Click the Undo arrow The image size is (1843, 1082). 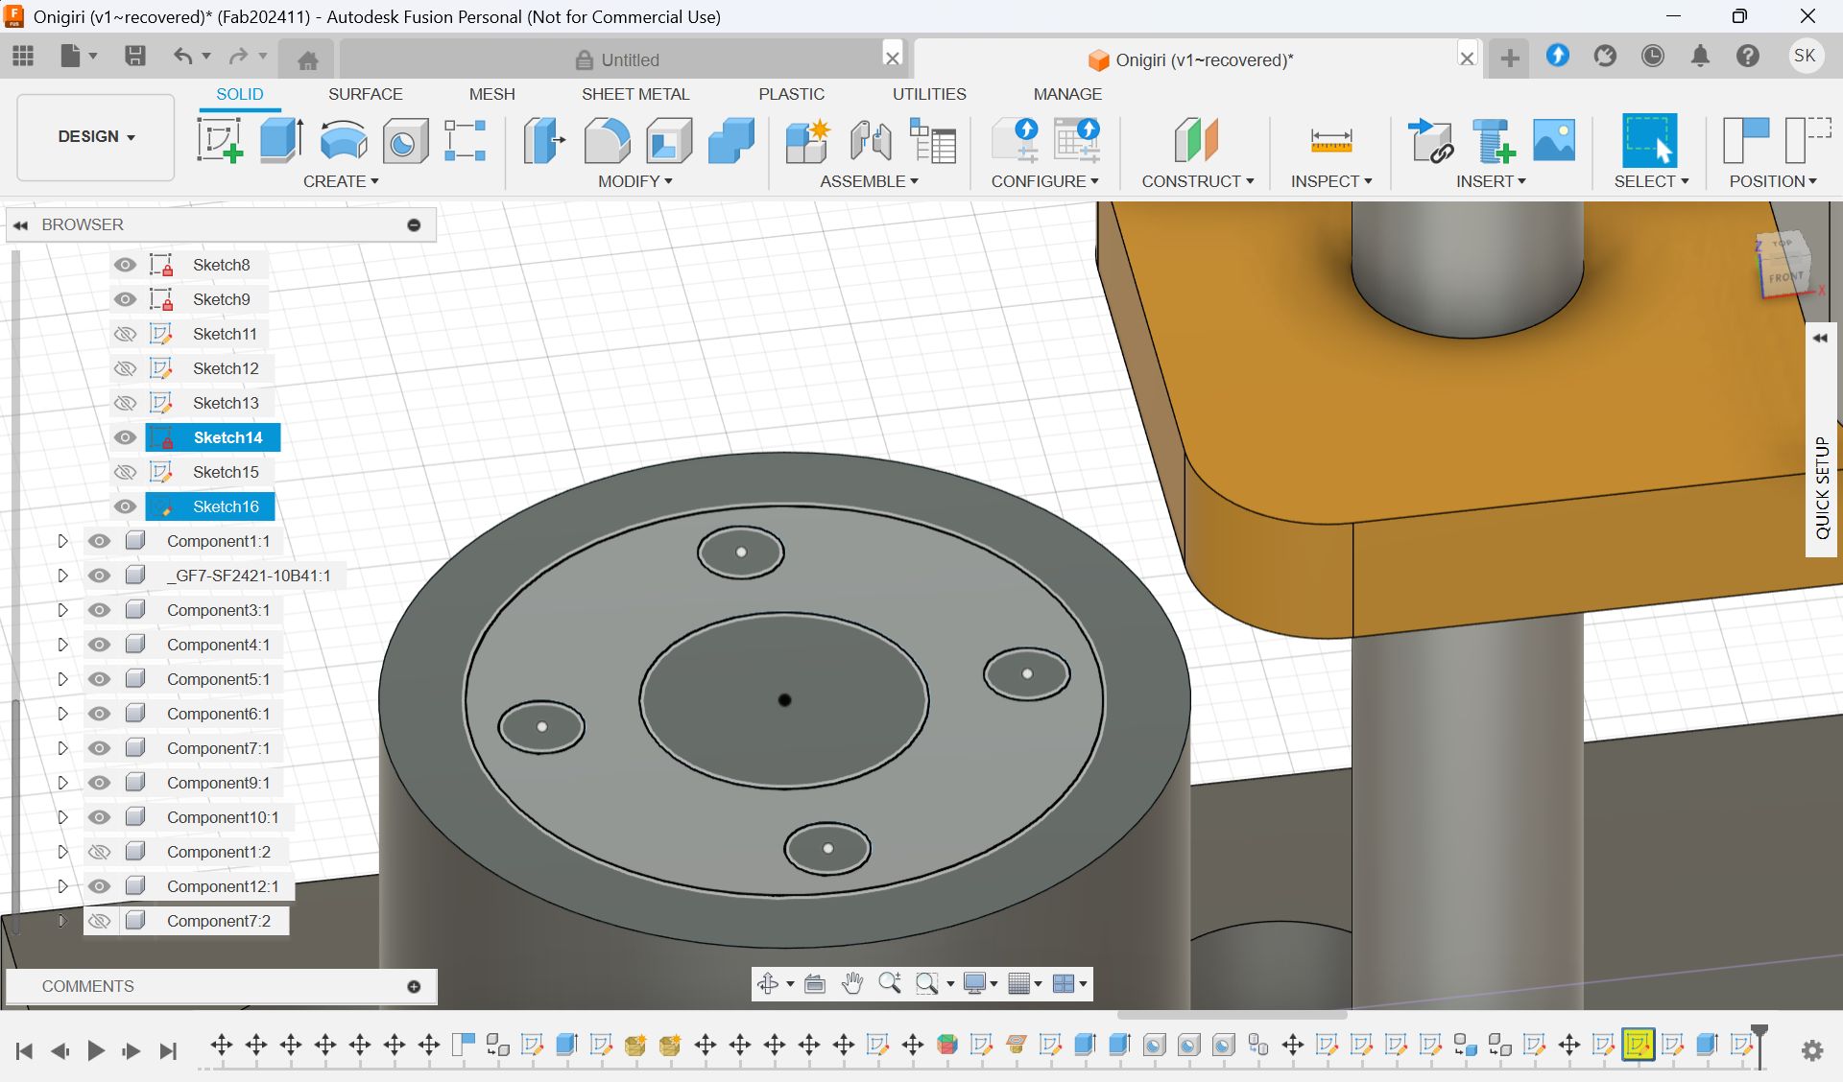182,56
